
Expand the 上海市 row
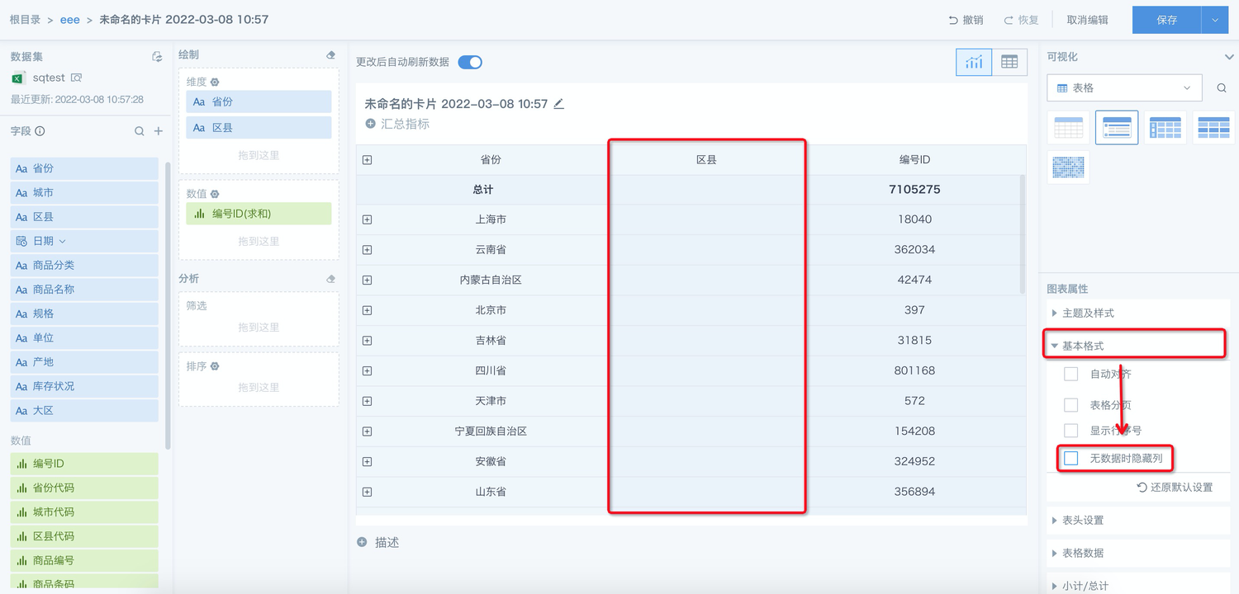coord(368,219)
